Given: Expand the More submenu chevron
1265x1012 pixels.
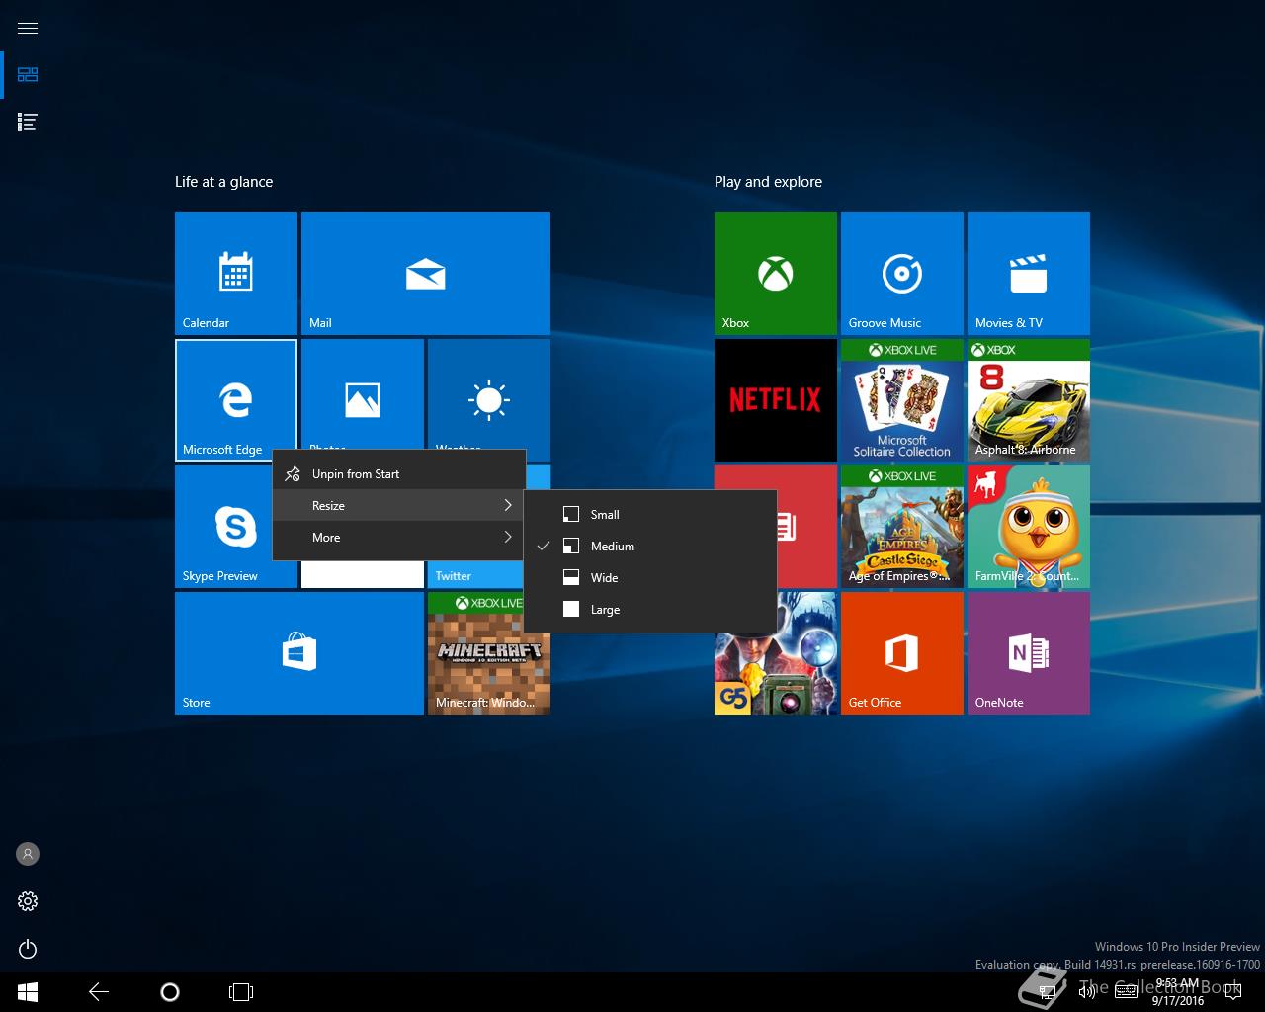Looking at the screenshot, I should pyautogui.click(x=508, y=538).
